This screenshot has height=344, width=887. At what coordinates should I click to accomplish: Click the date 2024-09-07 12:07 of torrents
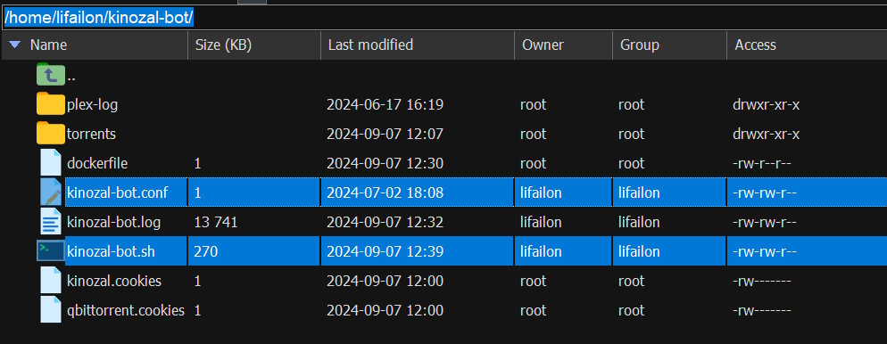pos(385,134)
